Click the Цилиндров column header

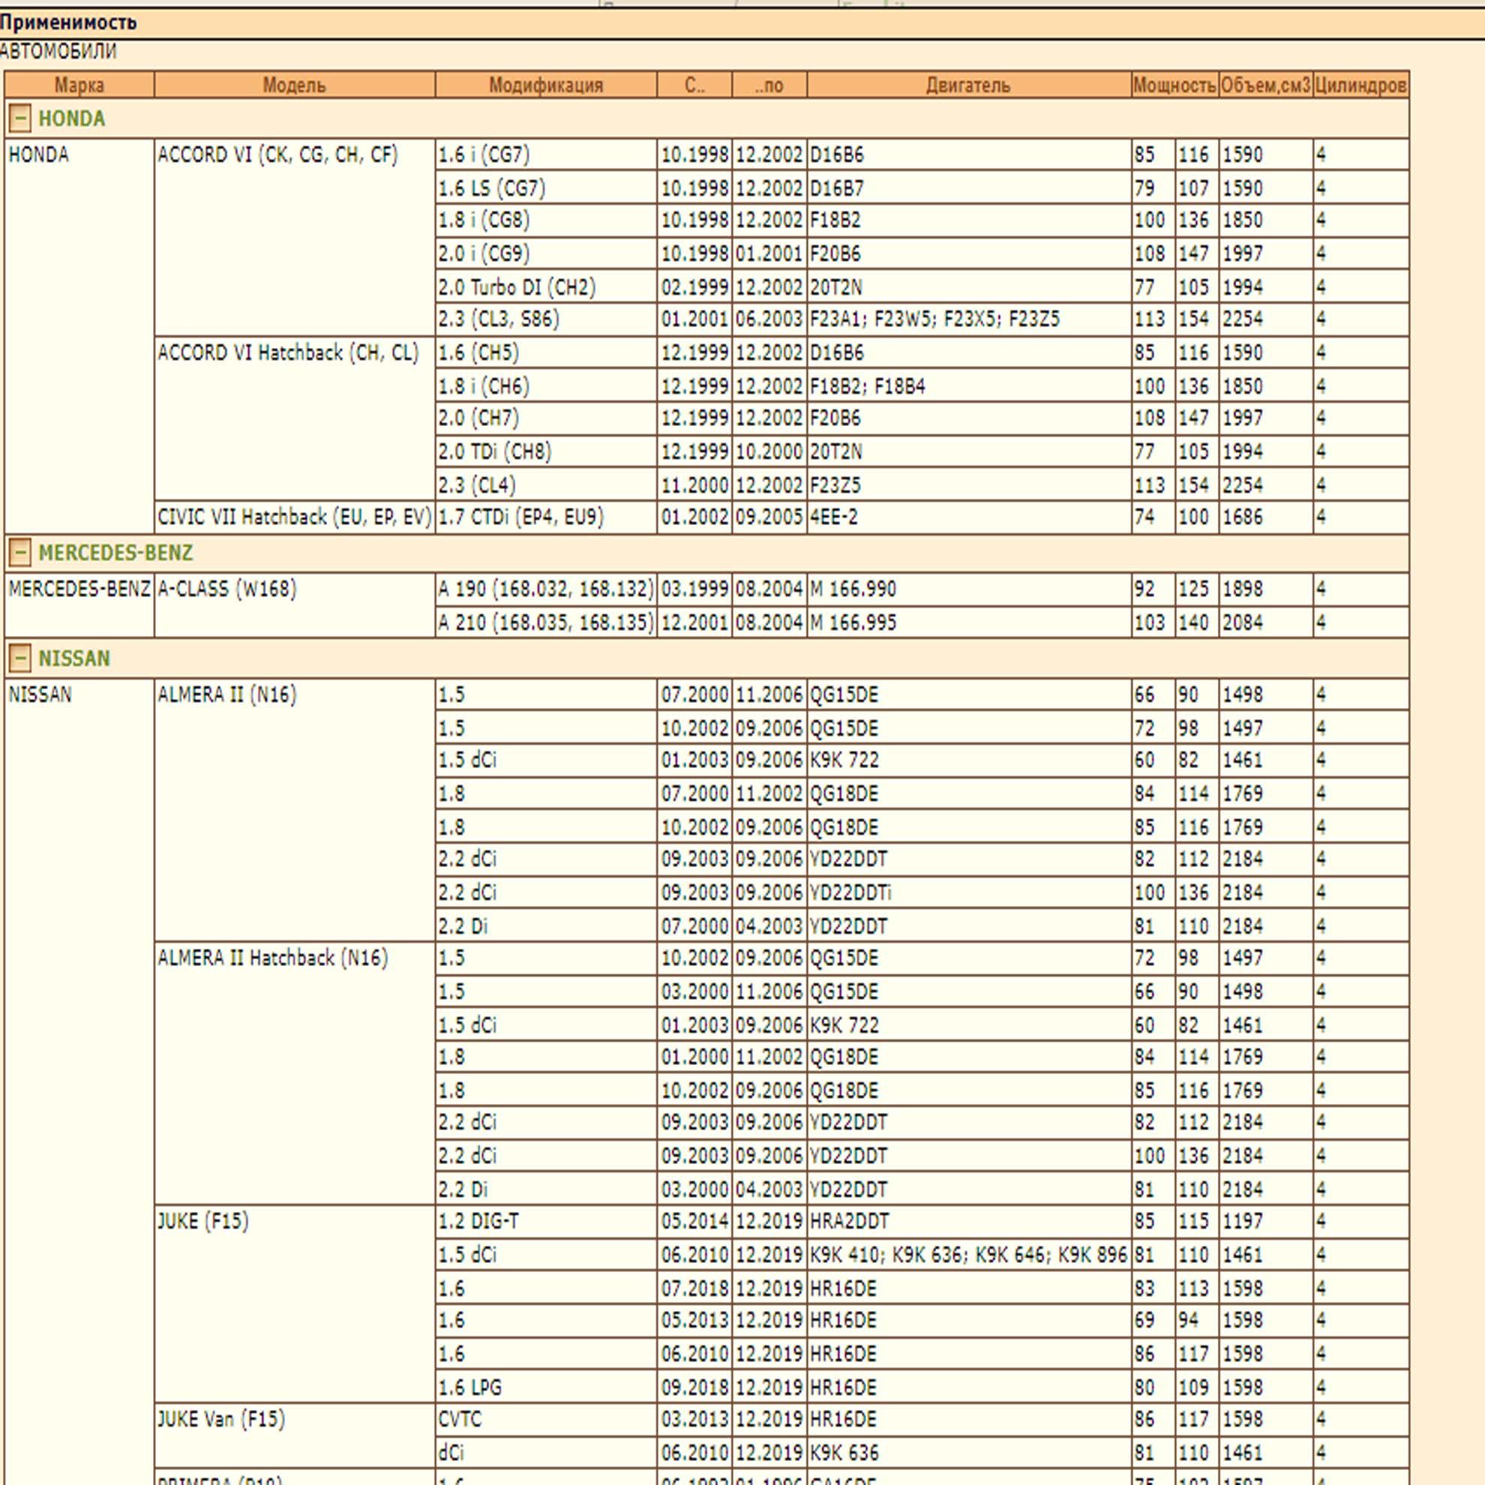pyautogui.click(x=1360, y=85)
